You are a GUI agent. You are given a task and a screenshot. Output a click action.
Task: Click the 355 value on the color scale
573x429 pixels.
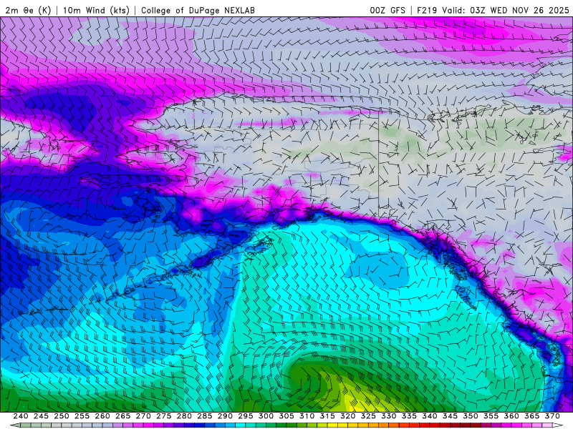point(491,416)
